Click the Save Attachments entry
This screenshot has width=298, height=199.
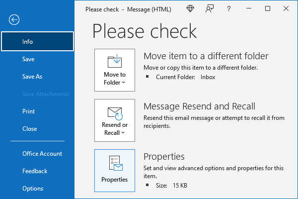pyautogui.click(x=46, y=94)
